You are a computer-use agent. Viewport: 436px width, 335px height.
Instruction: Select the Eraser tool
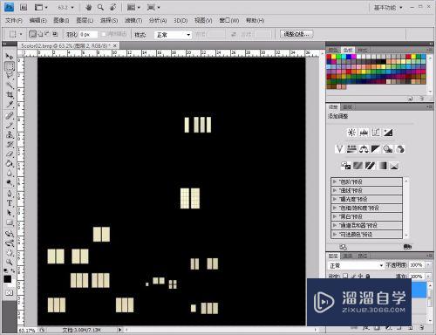point(10,154)
